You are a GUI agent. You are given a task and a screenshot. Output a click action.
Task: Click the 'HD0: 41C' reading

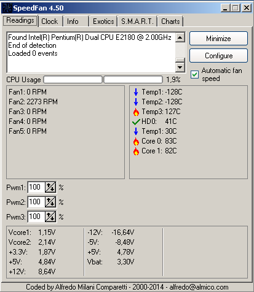pos(159,121)
